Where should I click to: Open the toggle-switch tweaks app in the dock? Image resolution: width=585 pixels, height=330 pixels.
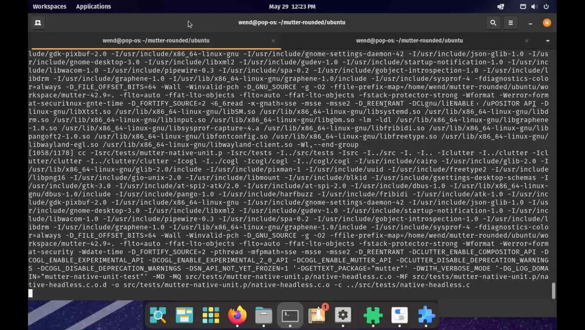pos(400,316)
